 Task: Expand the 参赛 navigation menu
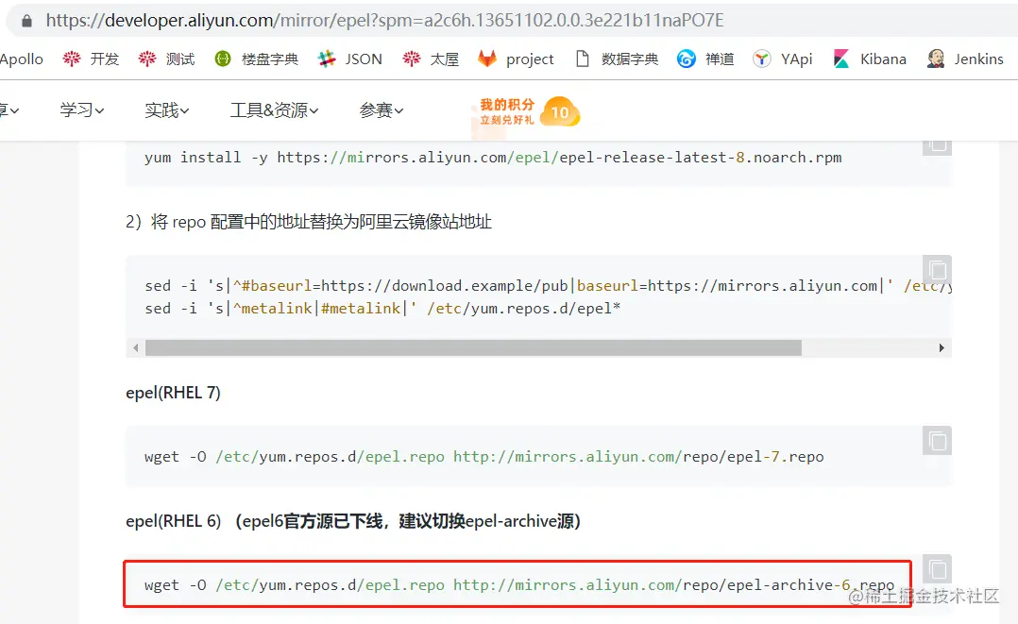pos(382,110)
